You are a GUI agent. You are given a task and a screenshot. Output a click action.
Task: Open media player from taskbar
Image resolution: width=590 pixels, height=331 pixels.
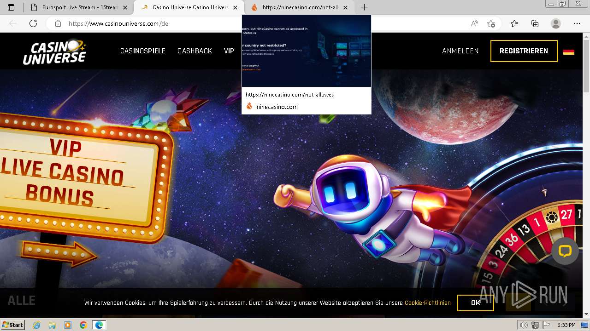[68, 325]
